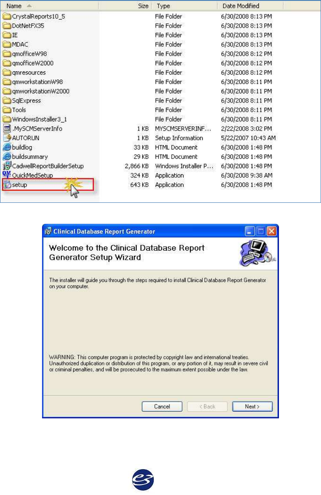Select the WindowsInstaller3_1 folder icon
Viewport: 321px width, 495px height.
click(7, 119)
